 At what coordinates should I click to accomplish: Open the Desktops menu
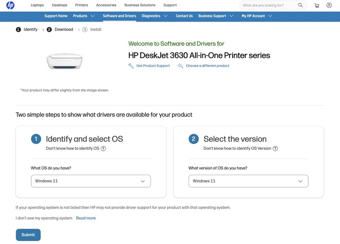[x=60, y=5]
